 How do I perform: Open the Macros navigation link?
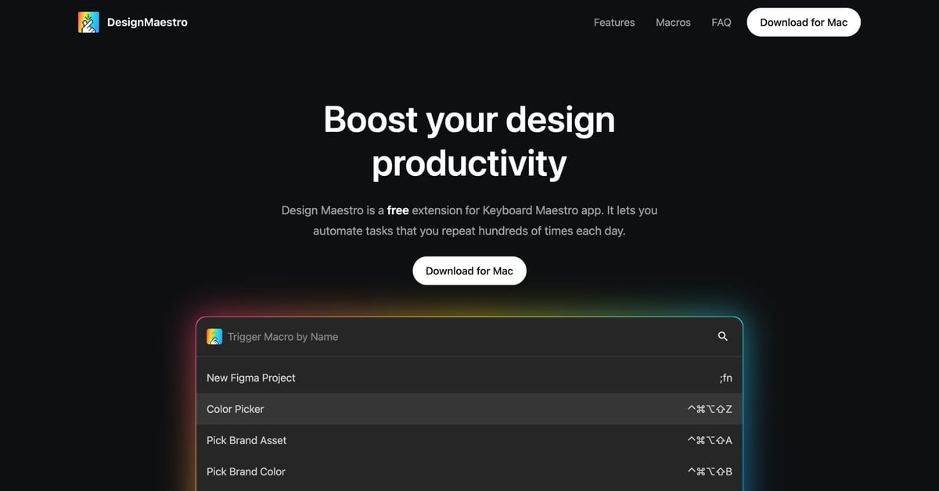point(673,22)
